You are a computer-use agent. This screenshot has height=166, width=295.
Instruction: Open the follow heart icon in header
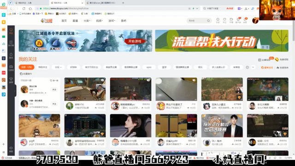pos(224,19)
